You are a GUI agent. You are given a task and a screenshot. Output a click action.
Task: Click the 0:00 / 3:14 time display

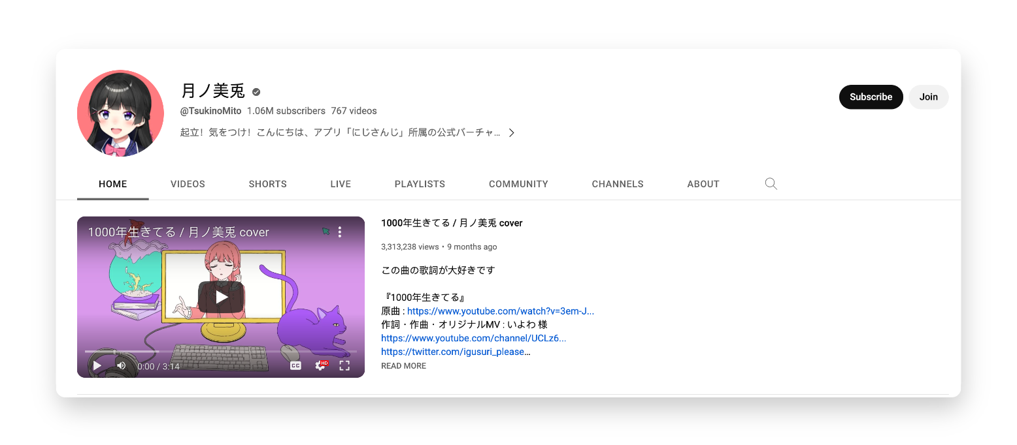158,367
